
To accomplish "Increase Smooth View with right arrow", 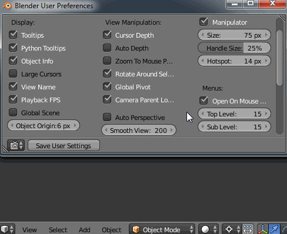I will 172,130.
